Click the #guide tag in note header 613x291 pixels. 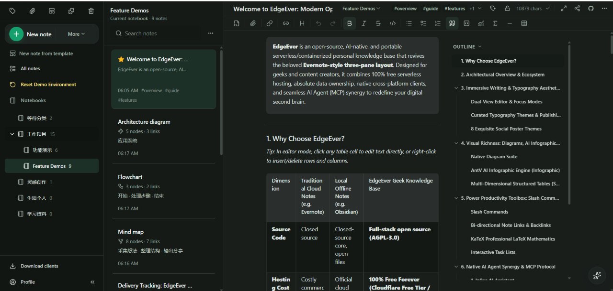pos(430,9)
